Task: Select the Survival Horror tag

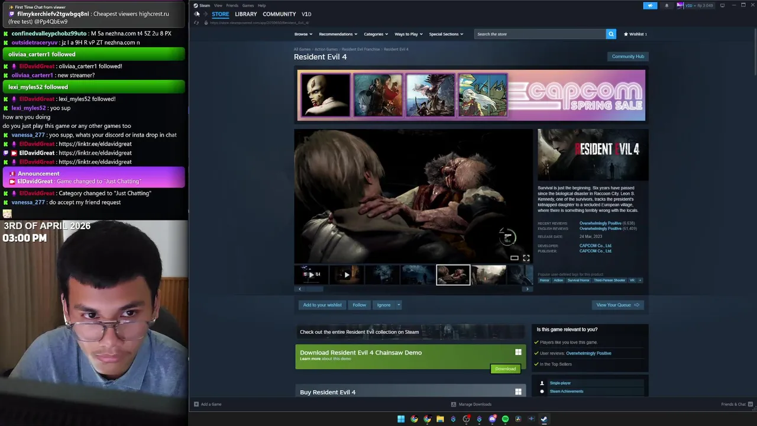Action: point(578,280)
